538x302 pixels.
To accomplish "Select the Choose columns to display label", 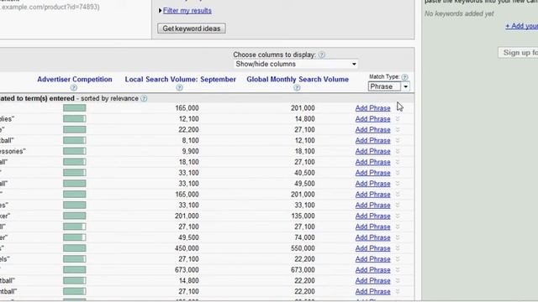I will 274,55.
